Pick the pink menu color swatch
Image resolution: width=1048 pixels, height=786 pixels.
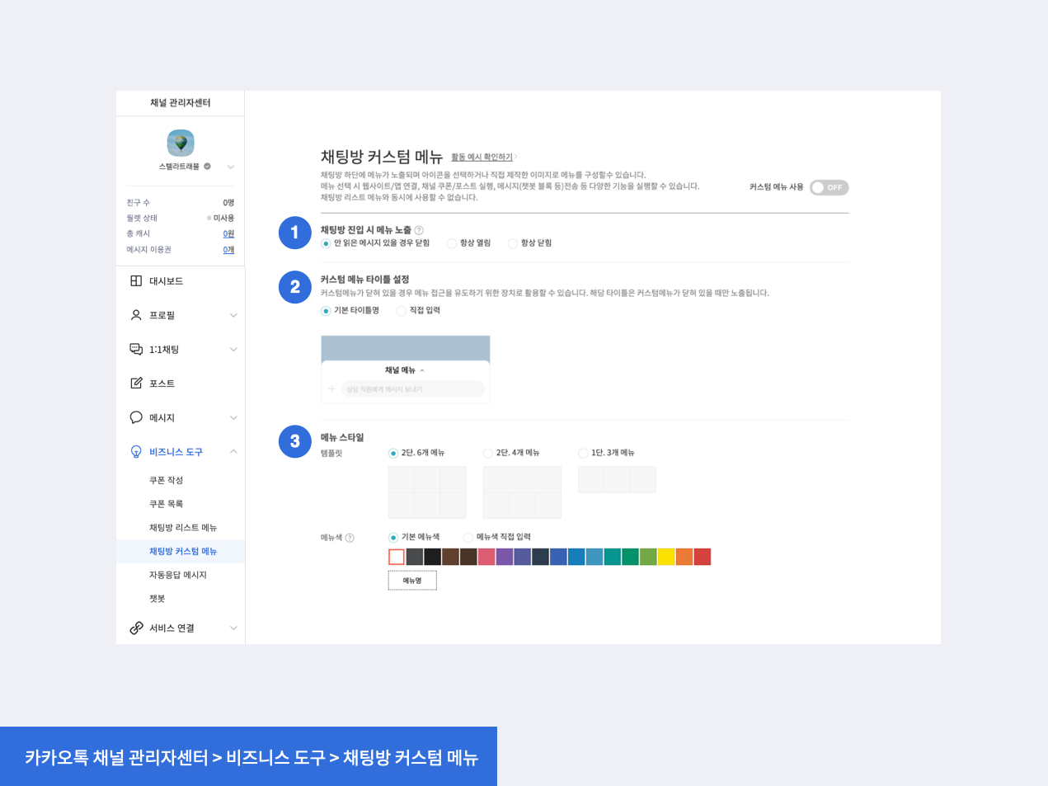(x=486, y=557)
